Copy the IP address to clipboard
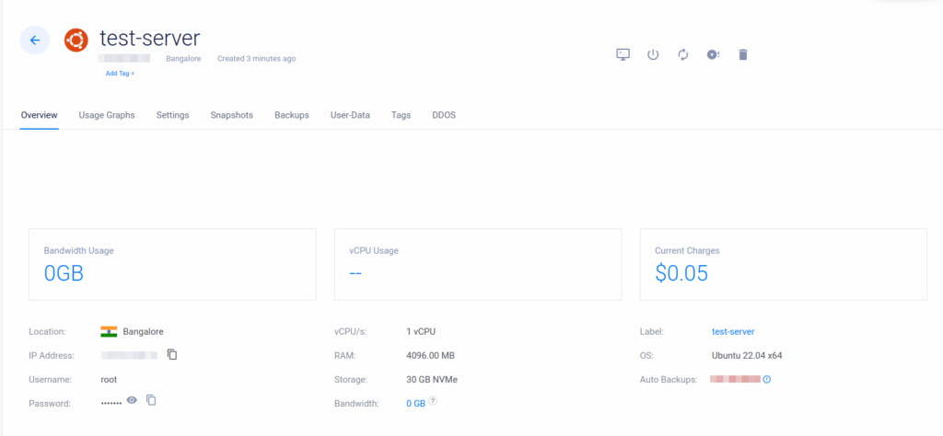Screen dimensions: 943x436 pyautogui.click(x=172, y=354)
